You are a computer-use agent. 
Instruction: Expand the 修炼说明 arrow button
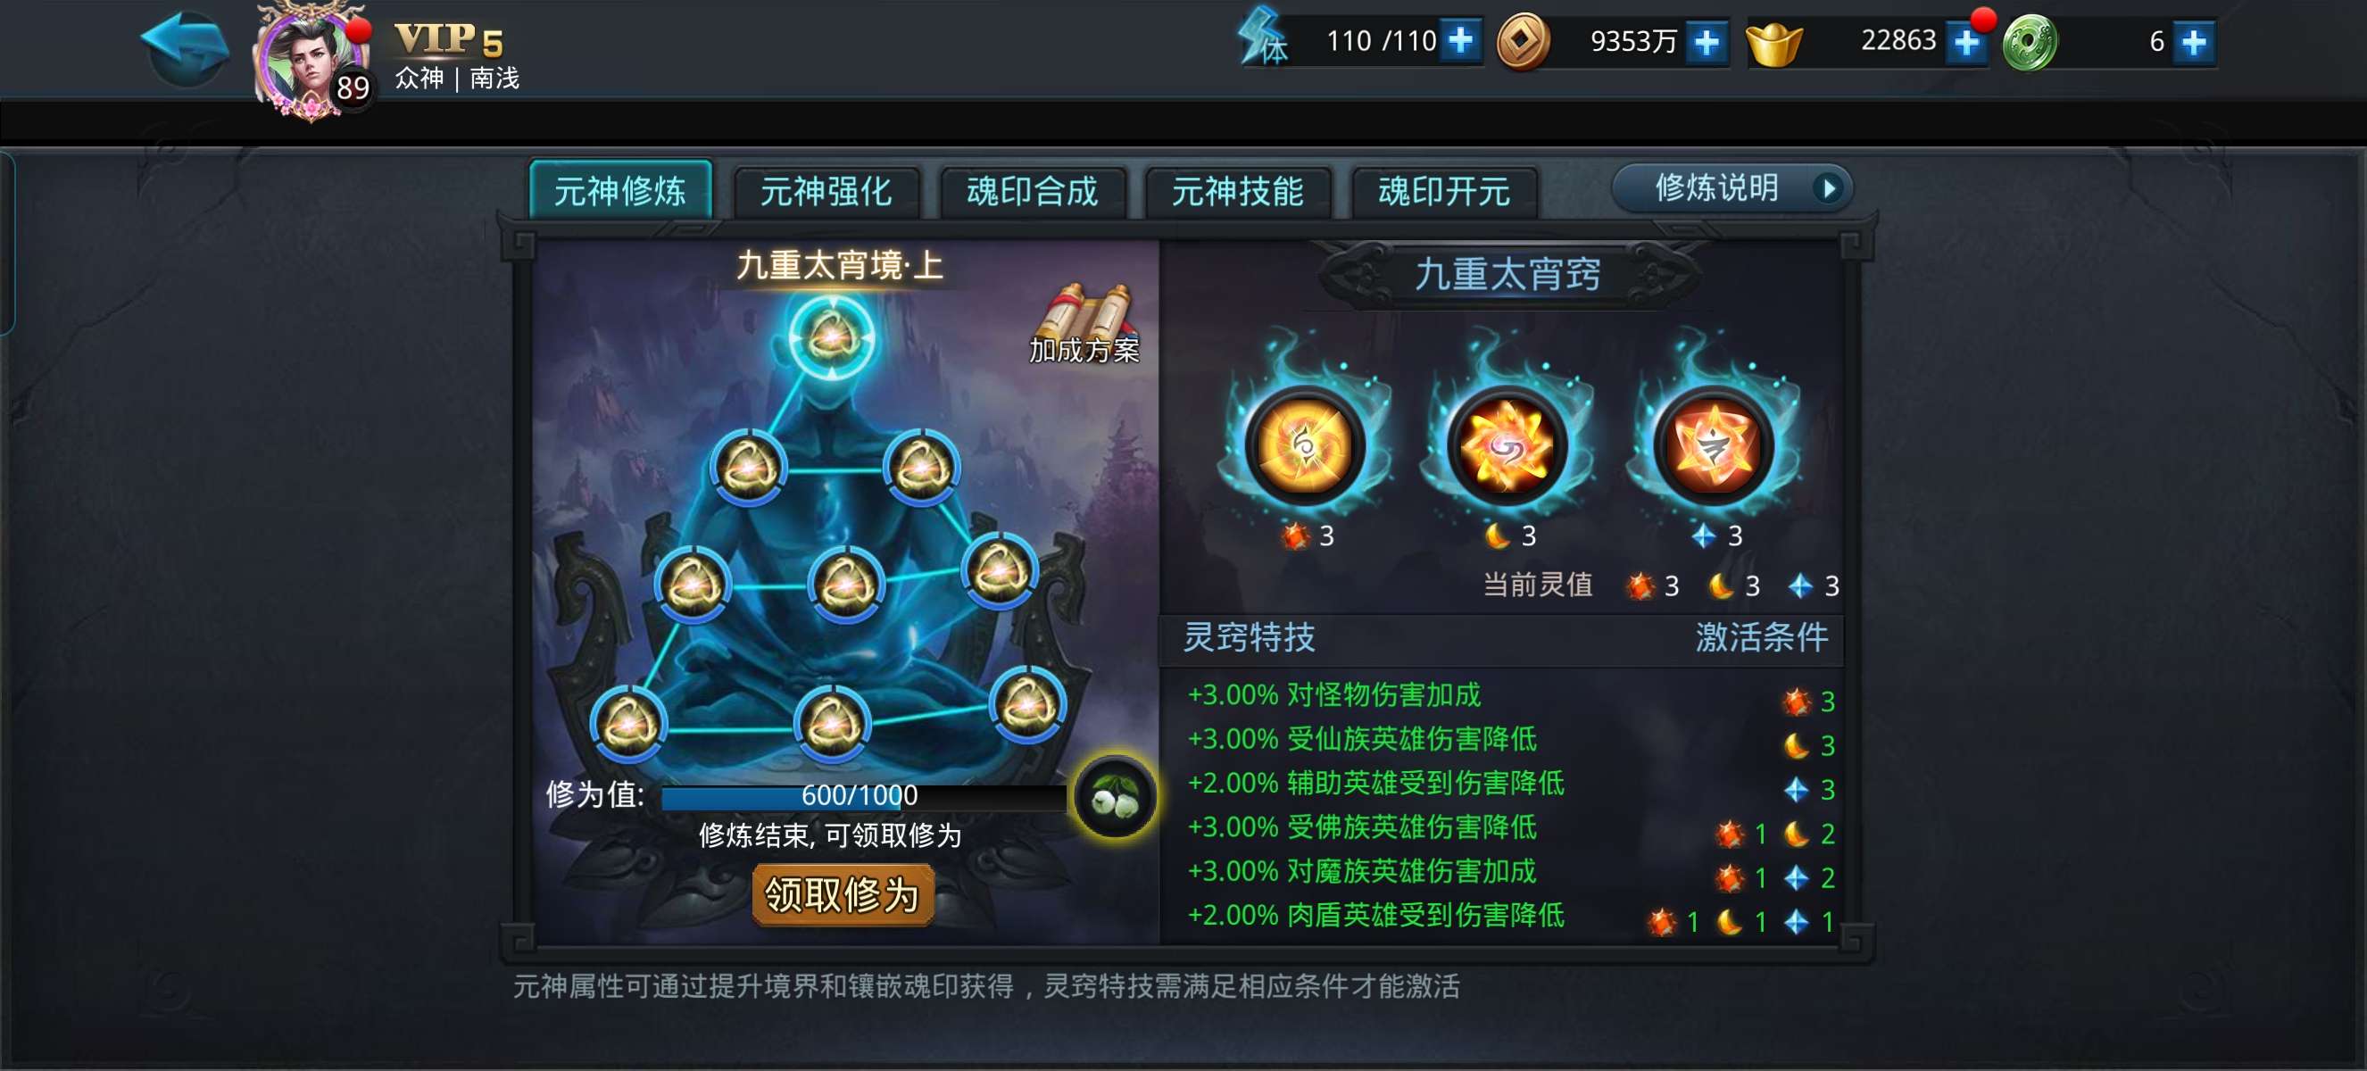[1732, 188]
